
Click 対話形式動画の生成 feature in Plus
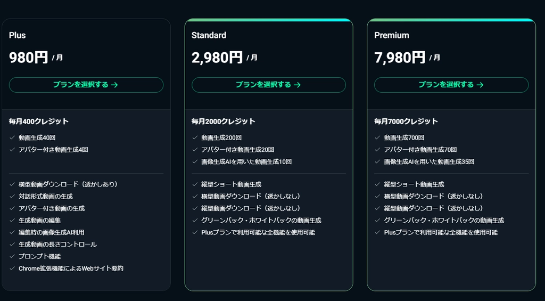point(46,197)
